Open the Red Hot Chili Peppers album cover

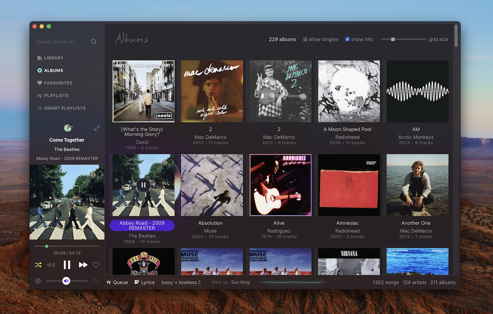coord(418,261)
